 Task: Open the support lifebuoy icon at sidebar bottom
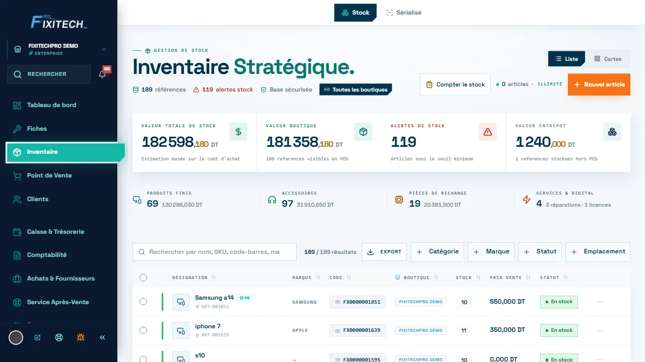(x=59, y=337)
